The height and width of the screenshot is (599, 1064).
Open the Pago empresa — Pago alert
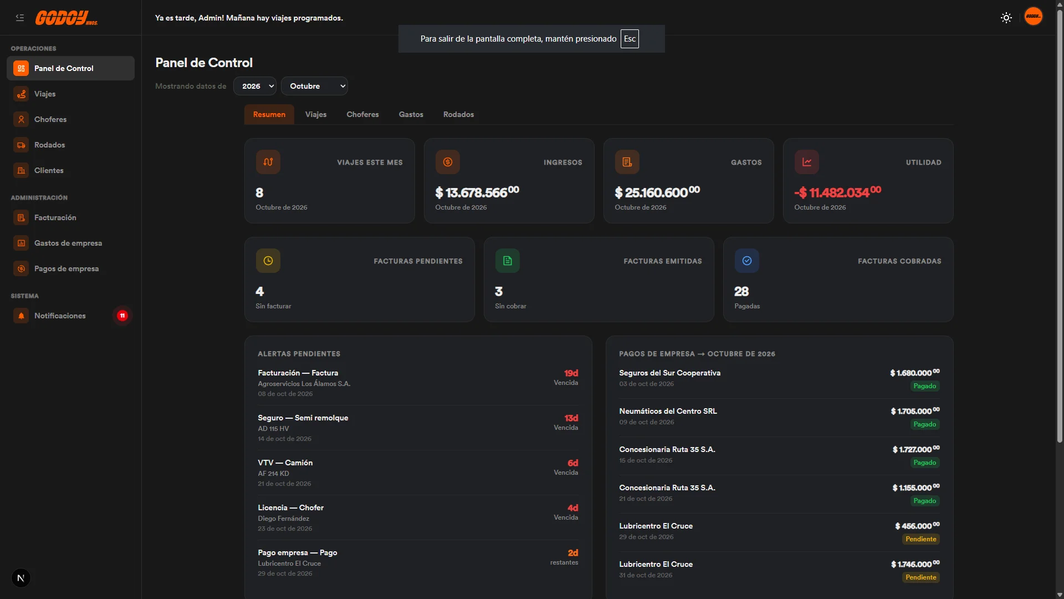418,562
